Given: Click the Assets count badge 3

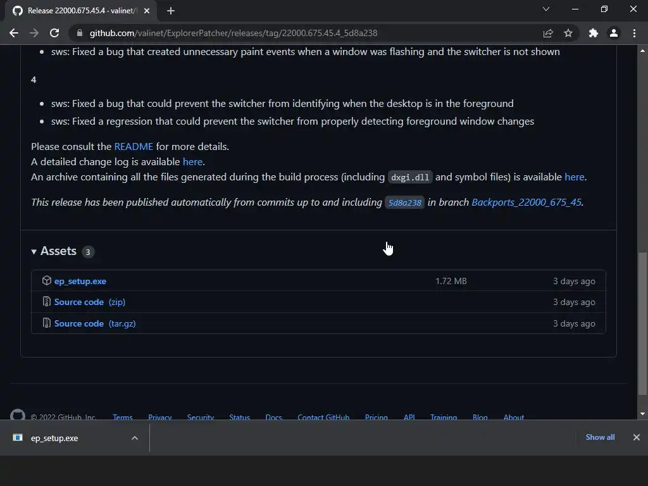Looking at the screenshot, I should [x=87, y=252].
